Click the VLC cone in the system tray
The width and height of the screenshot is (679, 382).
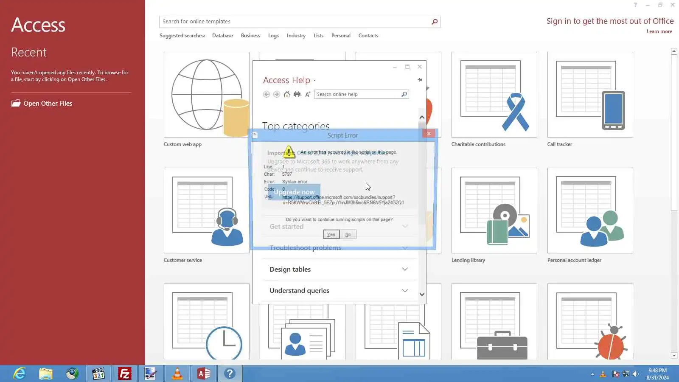pos(603,374)
